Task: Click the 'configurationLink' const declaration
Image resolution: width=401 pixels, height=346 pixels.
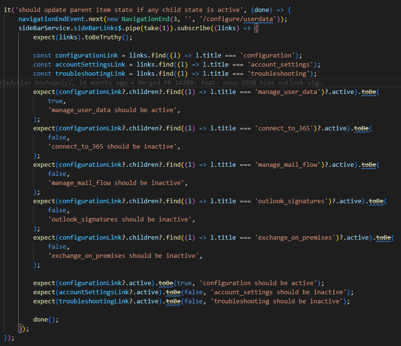Action: click(x=86, y=56)
